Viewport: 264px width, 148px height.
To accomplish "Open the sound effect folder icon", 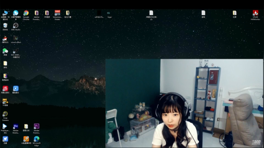I will tap(16, 38).
